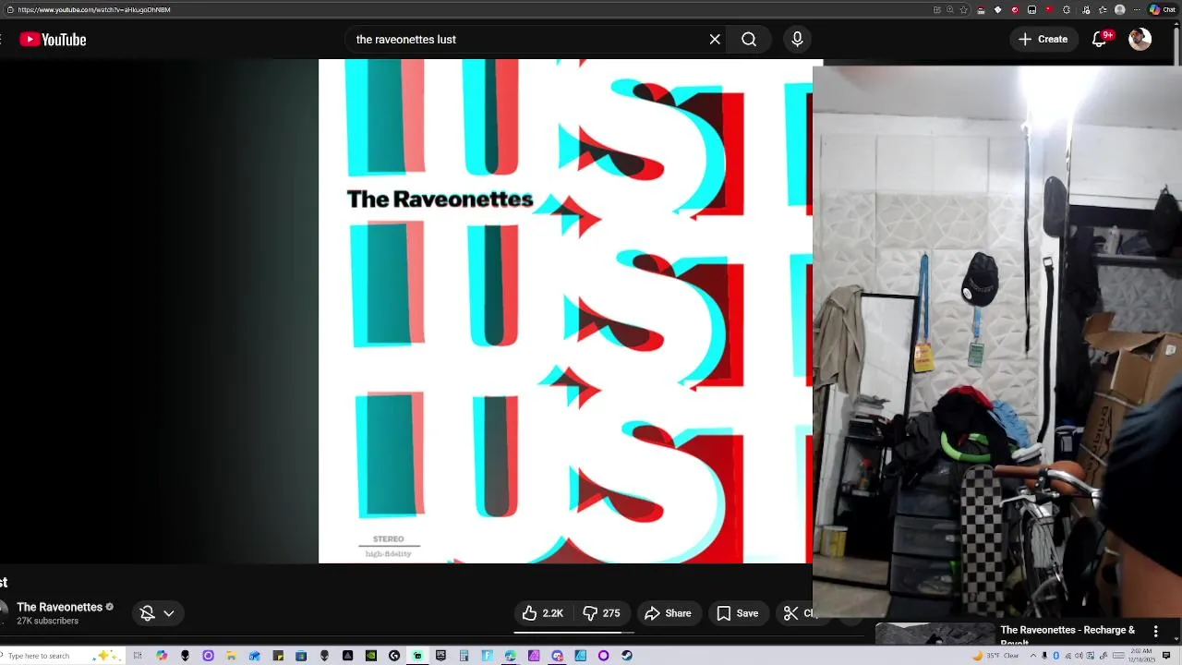
Task: Open the browser favorites list icon
Action: point(1103,9)
